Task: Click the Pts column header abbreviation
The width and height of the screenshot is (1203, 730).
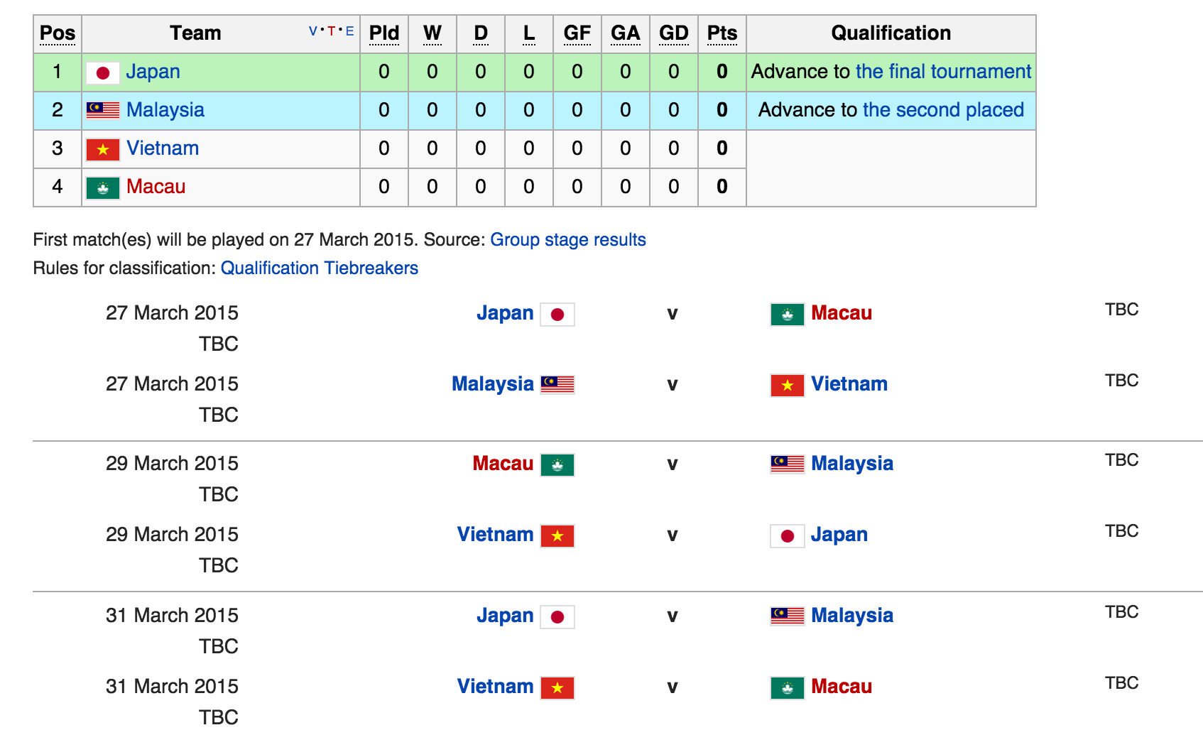Action: (x=722, y=33)
